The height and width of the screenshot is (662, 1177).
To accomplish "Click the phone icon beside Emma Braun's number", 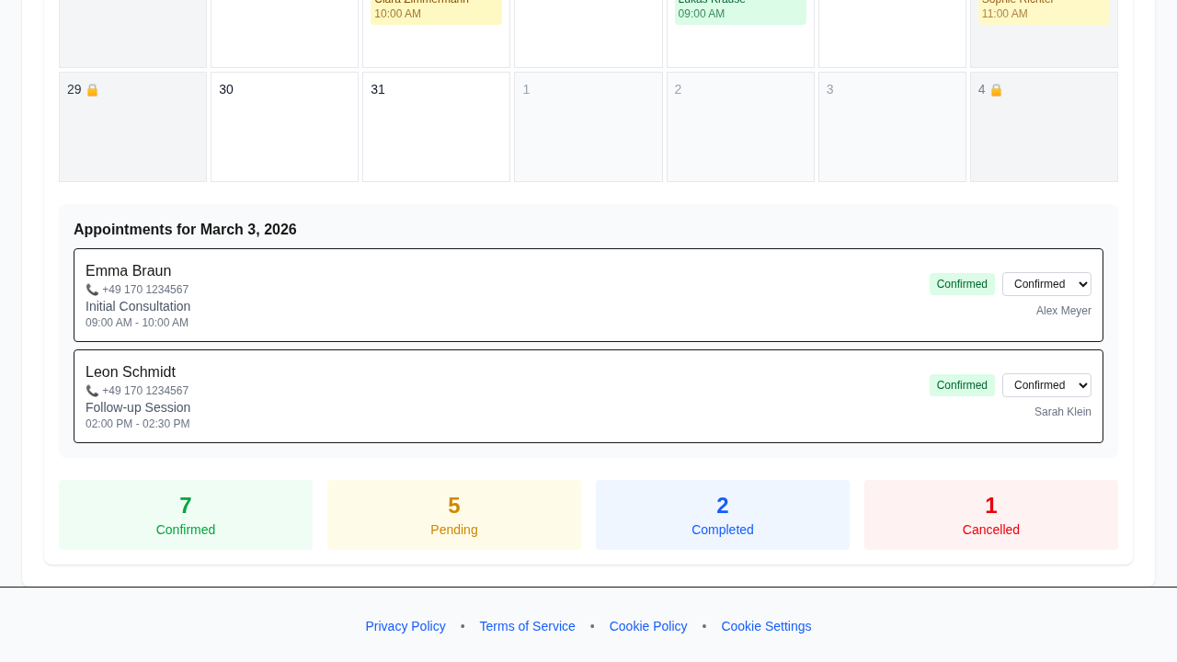I will tap(92, 290).
